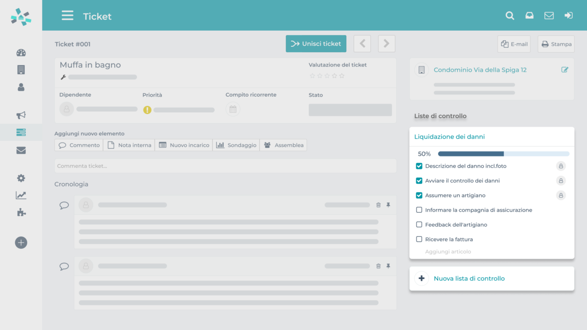Open the contacts section in the sidebar
Viewport: 587px width, 330px height.
(21, 87)
